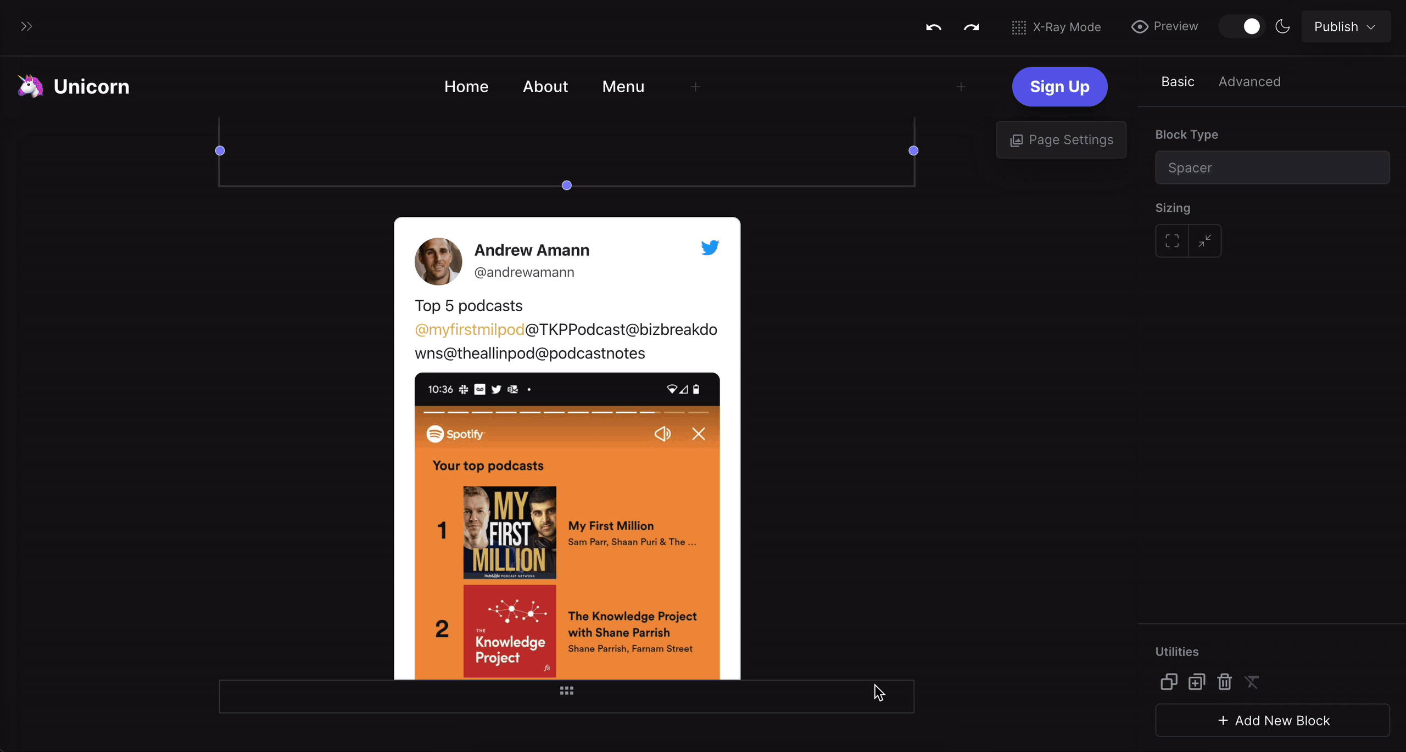Switch to the Basic tab
Screen dimensions: 1406x752
(1178, 82)
